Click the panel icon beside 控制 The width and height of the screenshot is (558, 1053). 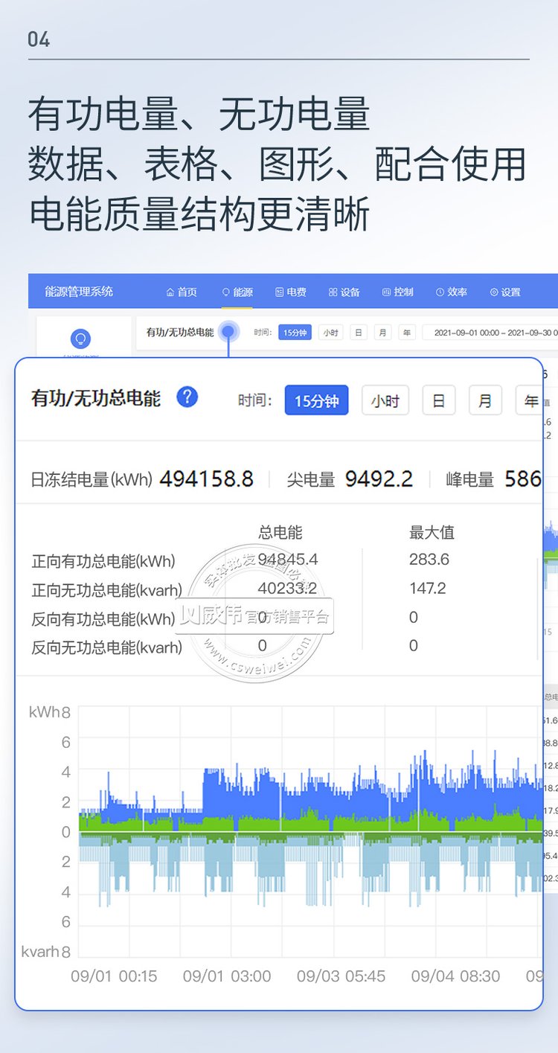[x=386, y=292]
